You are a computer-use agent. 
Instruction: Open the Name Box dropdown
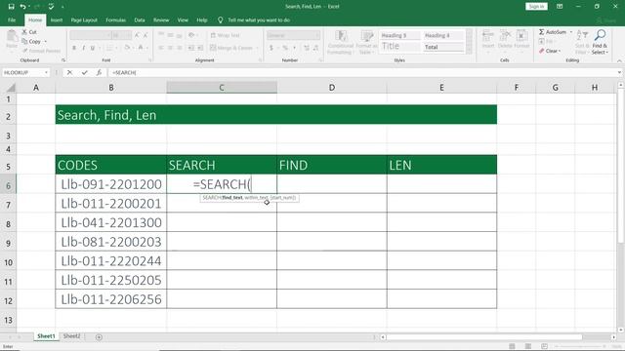(x=46, y=72)
